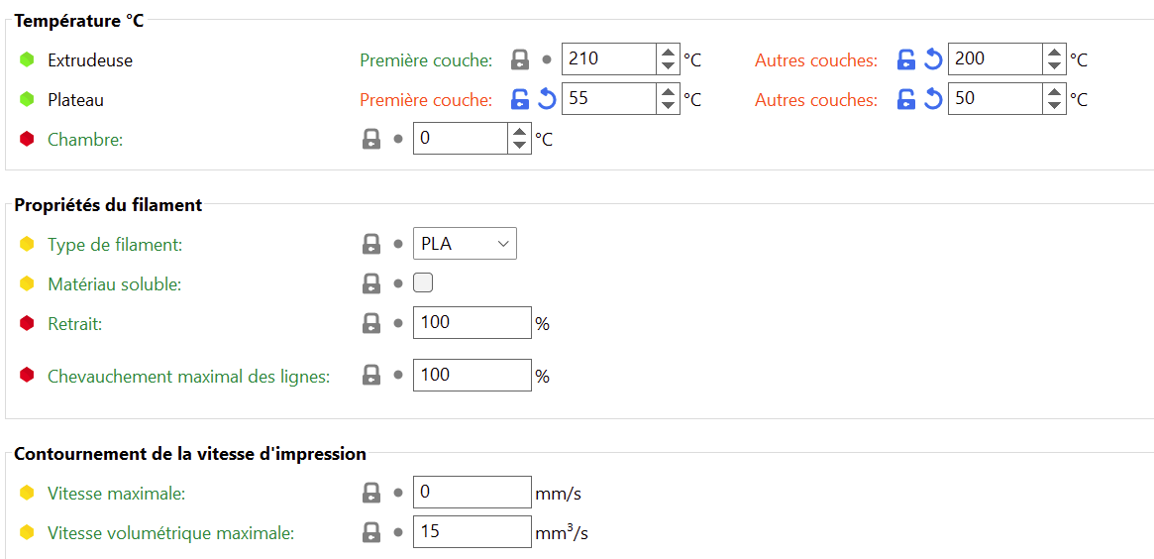
Task: Click the Chevauchement maximal des lignes label
Action: coord(188,377)
